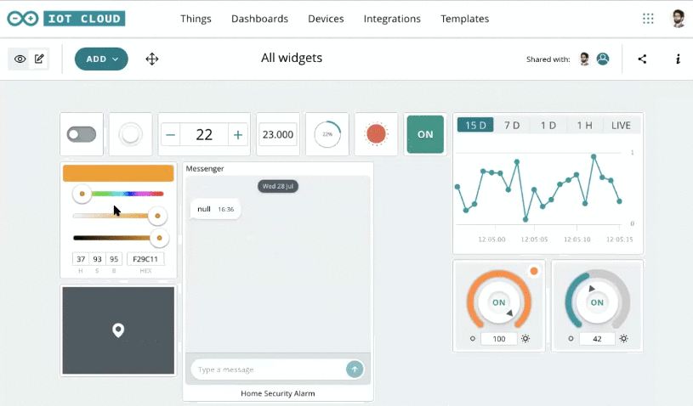Viewport: 693px width, 406px height.
Task: Open the Templates menu
Action: pos(464,19)
